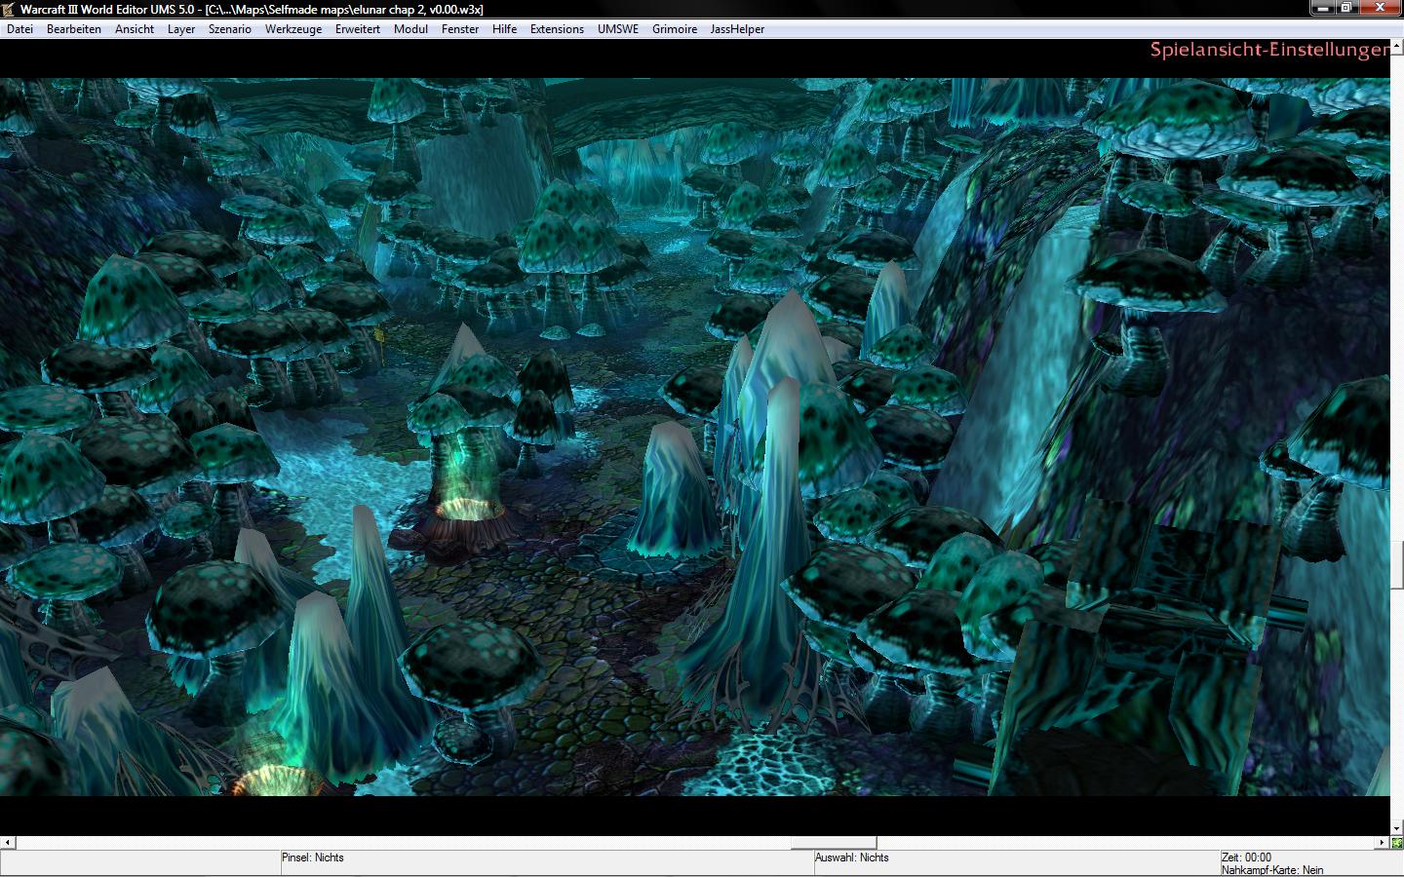The height and width of the screenshot is (877, 1404).
Task: Click the World Editor icon in title bar
Action: point(9,9)
